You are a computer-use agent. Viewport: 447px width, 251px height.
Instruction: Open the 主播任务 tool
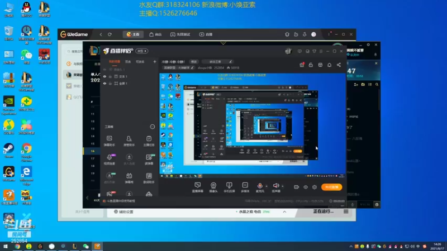(149, 141)
